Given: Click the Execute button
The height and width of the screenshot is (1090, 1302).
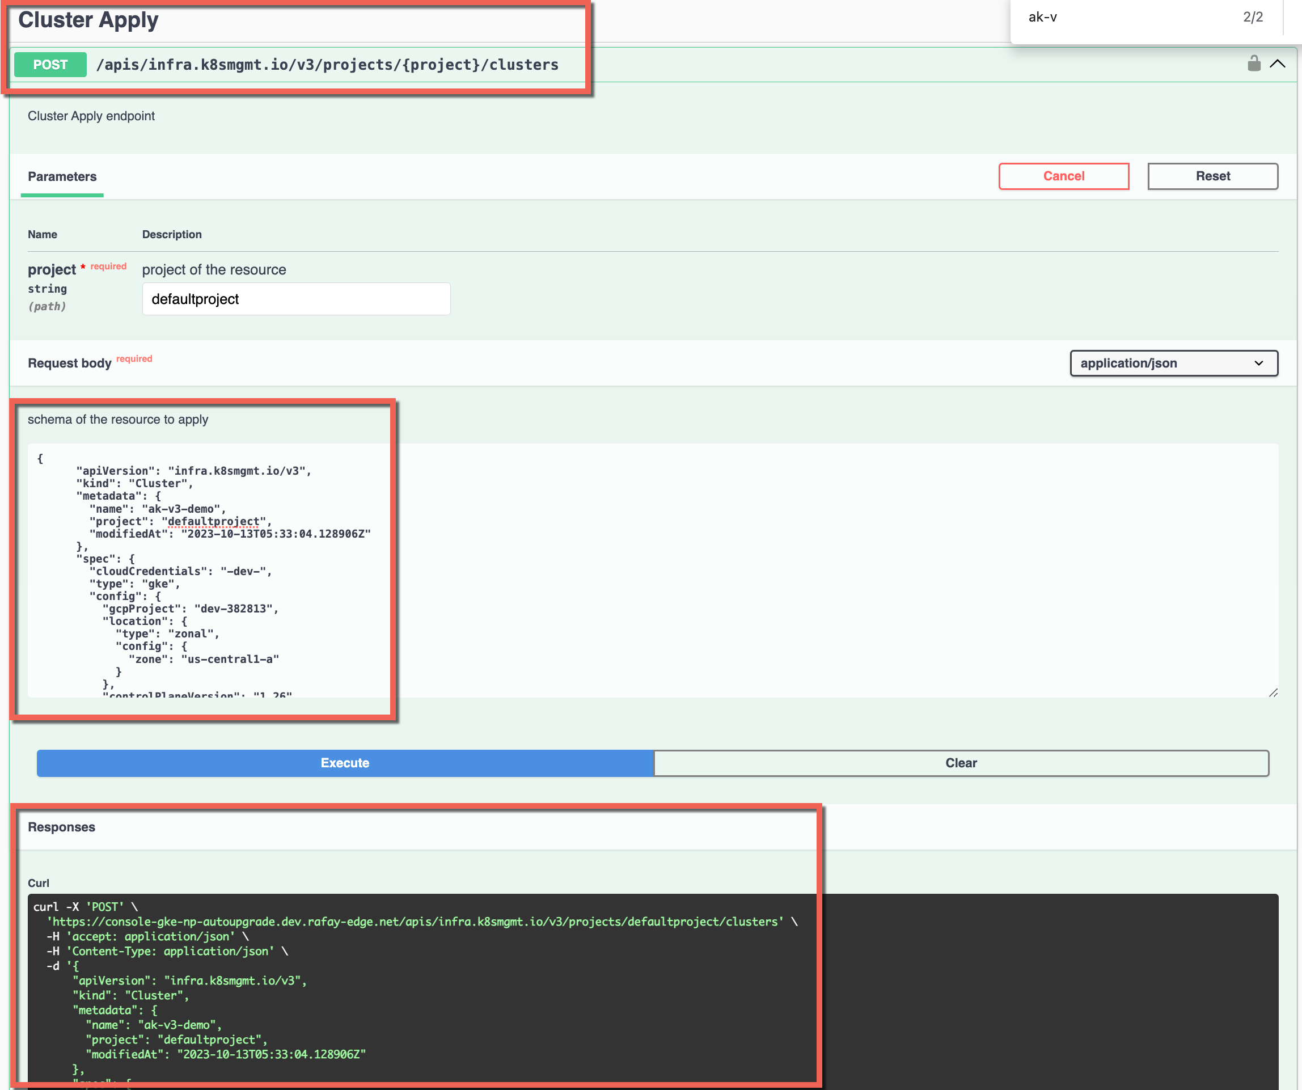Looking at the screenshot, I should (345, 763).
